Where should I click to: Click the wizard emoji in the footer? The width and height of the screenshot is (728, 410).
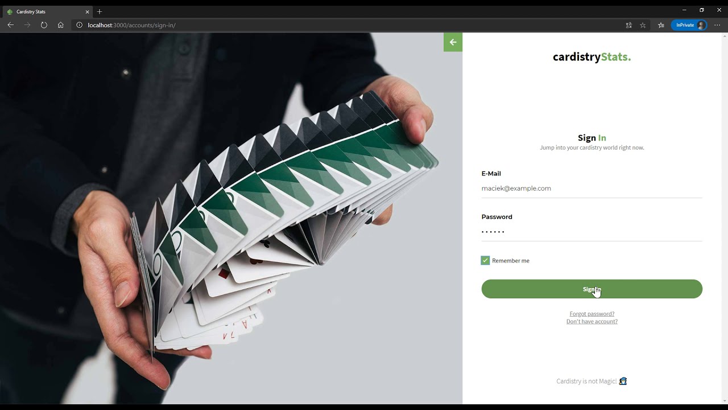pyautogui.click(x=623, y=381)
